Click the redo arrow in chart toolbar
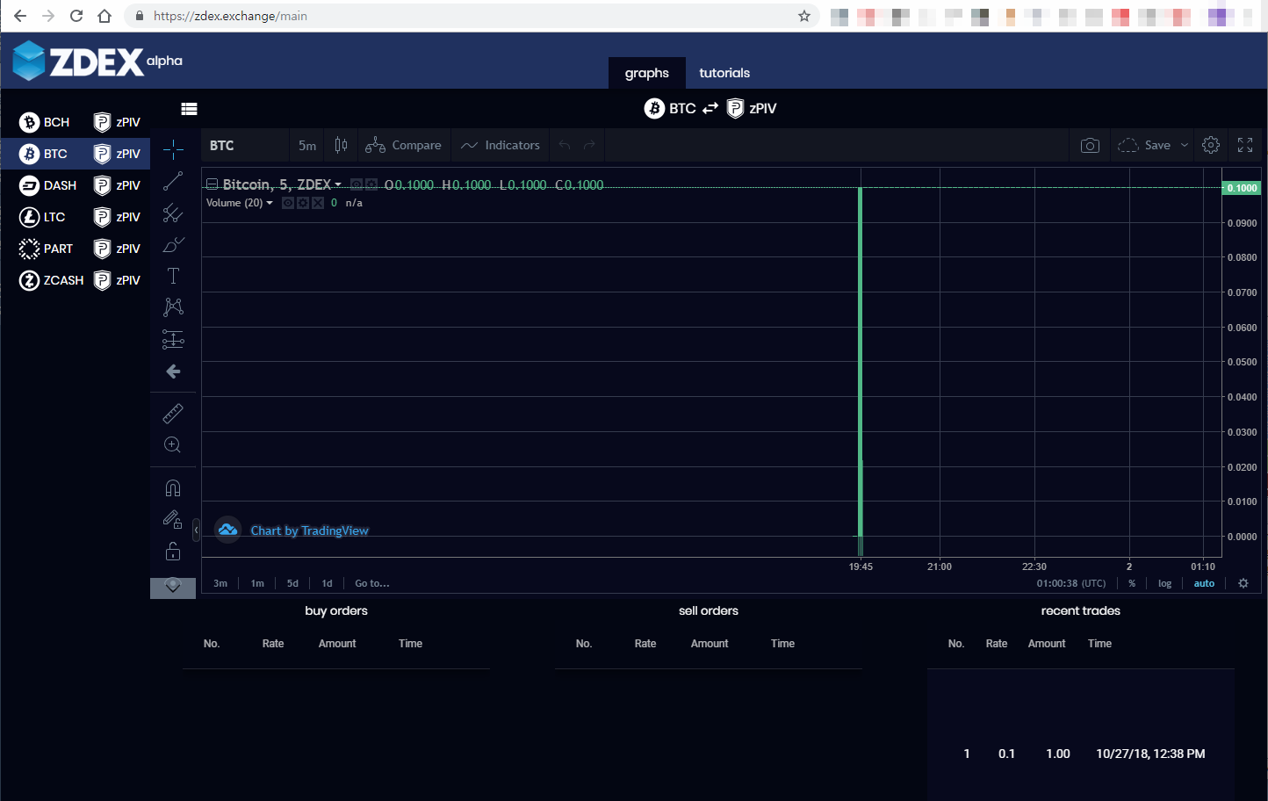This screenshot has height=801, width=1268. click(589, 145)
